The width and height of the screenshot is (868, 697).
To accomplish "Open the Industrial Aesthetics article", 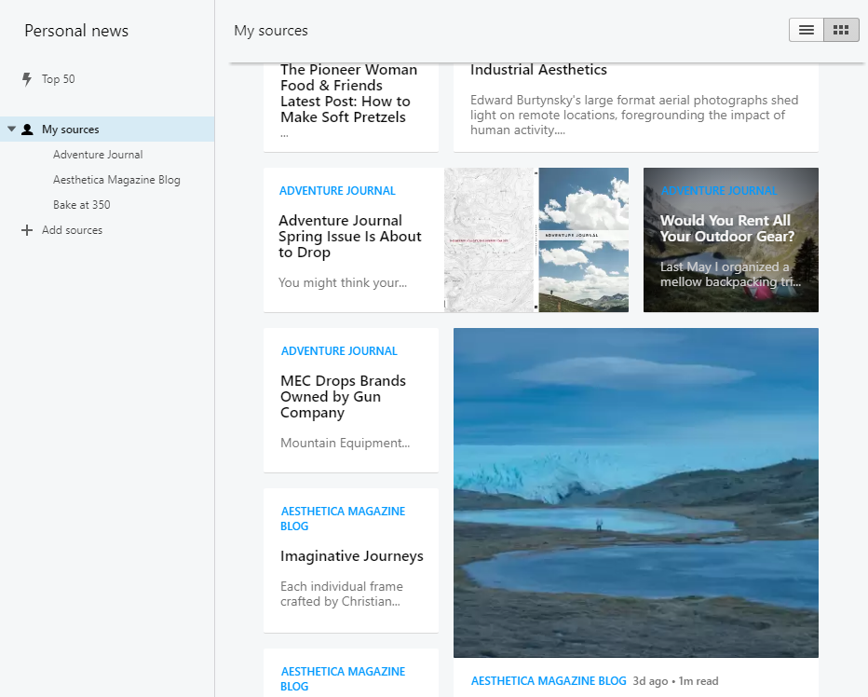I will (x=538, y=70).
